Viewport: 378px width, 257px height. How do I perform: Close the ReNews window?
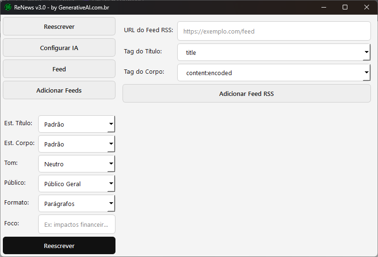click(367, 7)
